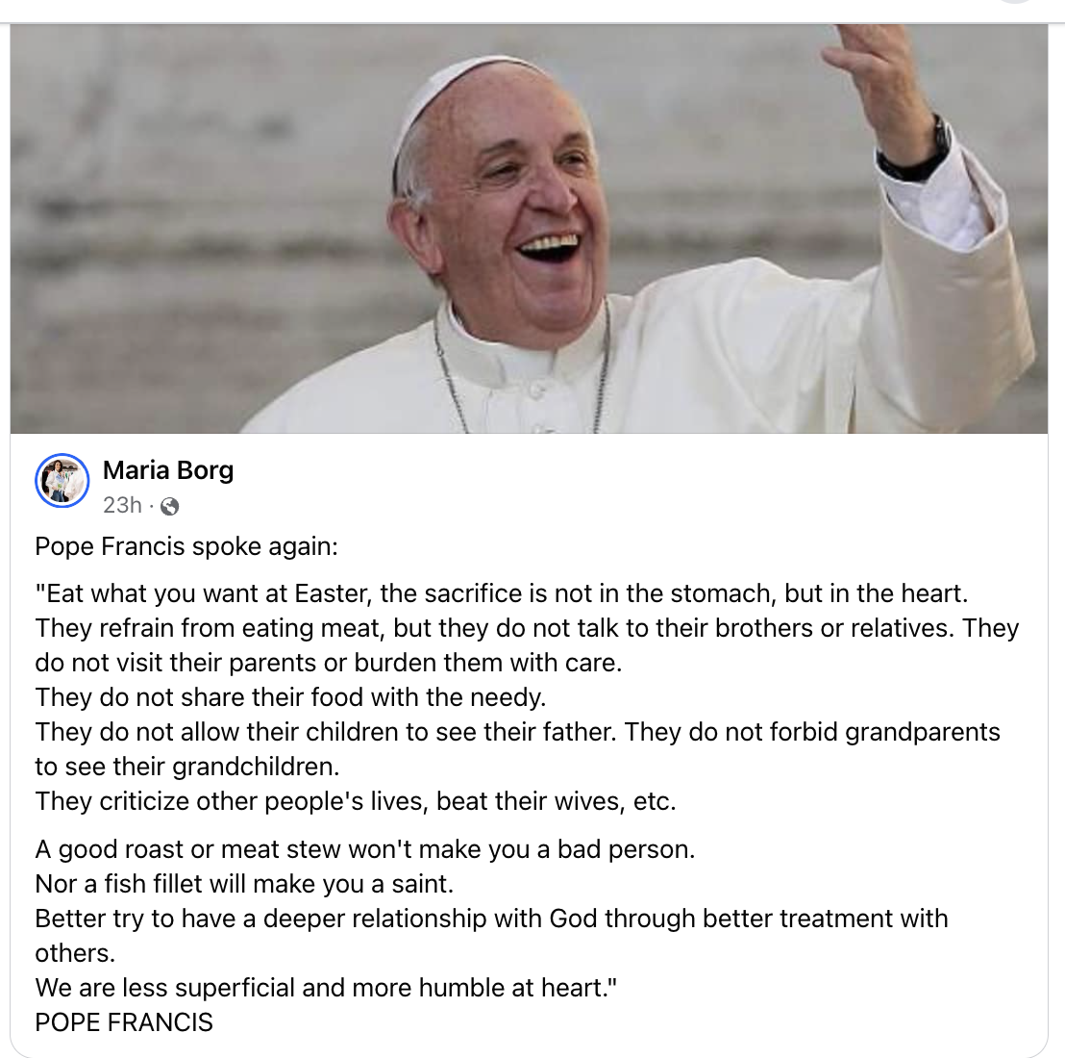Screen dimensions: 1065x1058
Task: Click the 'Eat what you want at Easter' sentence
Action: [x=501, y=593]
